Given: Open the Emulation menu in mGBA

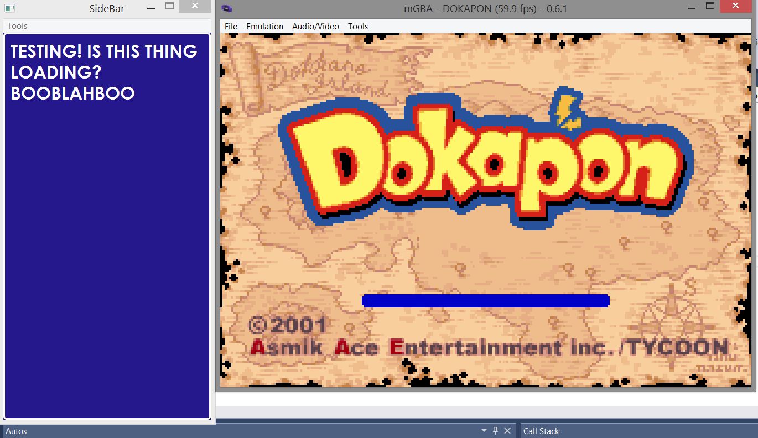Looking at the screenshot, I should click(264, 26).
